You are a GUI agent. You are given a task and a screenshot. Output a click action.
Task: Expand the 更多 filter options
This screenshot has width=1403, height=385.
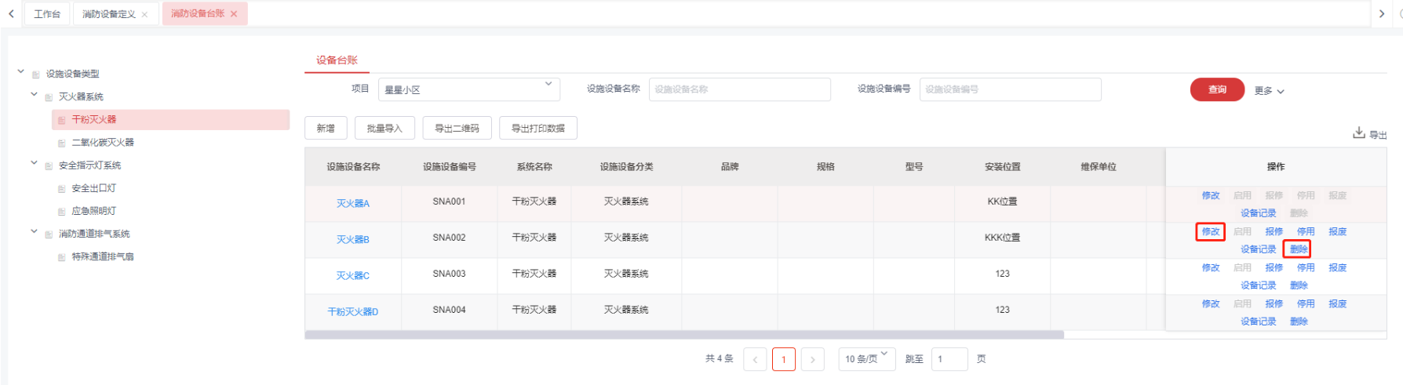[1269, 91]
